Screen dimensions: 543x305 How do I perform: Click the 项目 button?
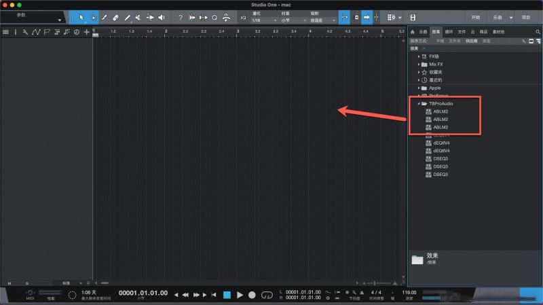[x=526, y=17]
